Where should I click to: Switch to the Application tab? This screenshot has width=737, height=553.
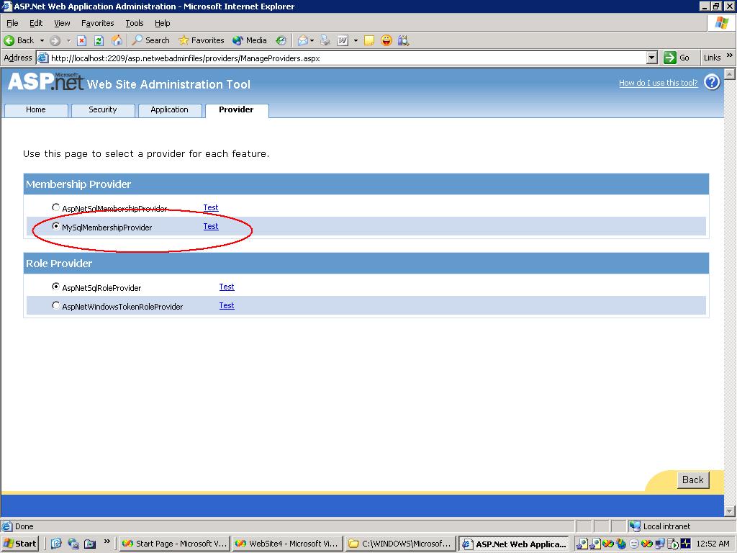click(170, 110)
